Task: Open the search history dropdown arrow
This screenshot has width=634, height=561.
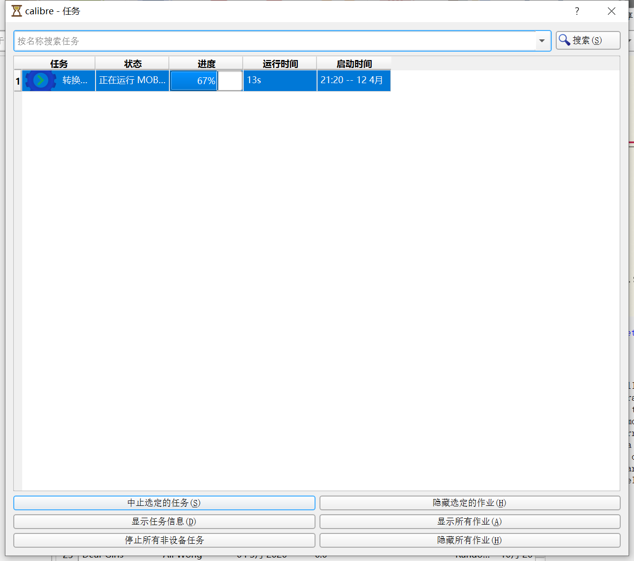Action: click(543, 41)
